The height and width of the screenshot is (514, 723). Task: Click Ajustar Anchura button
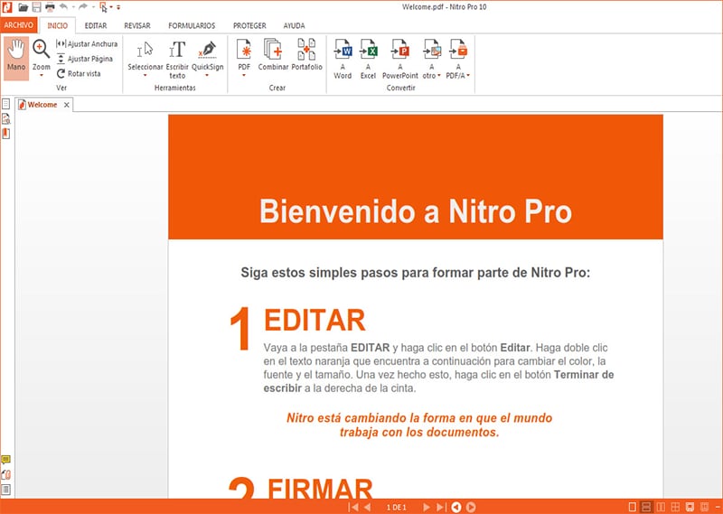pyautogui.click(x=87, y=43)
